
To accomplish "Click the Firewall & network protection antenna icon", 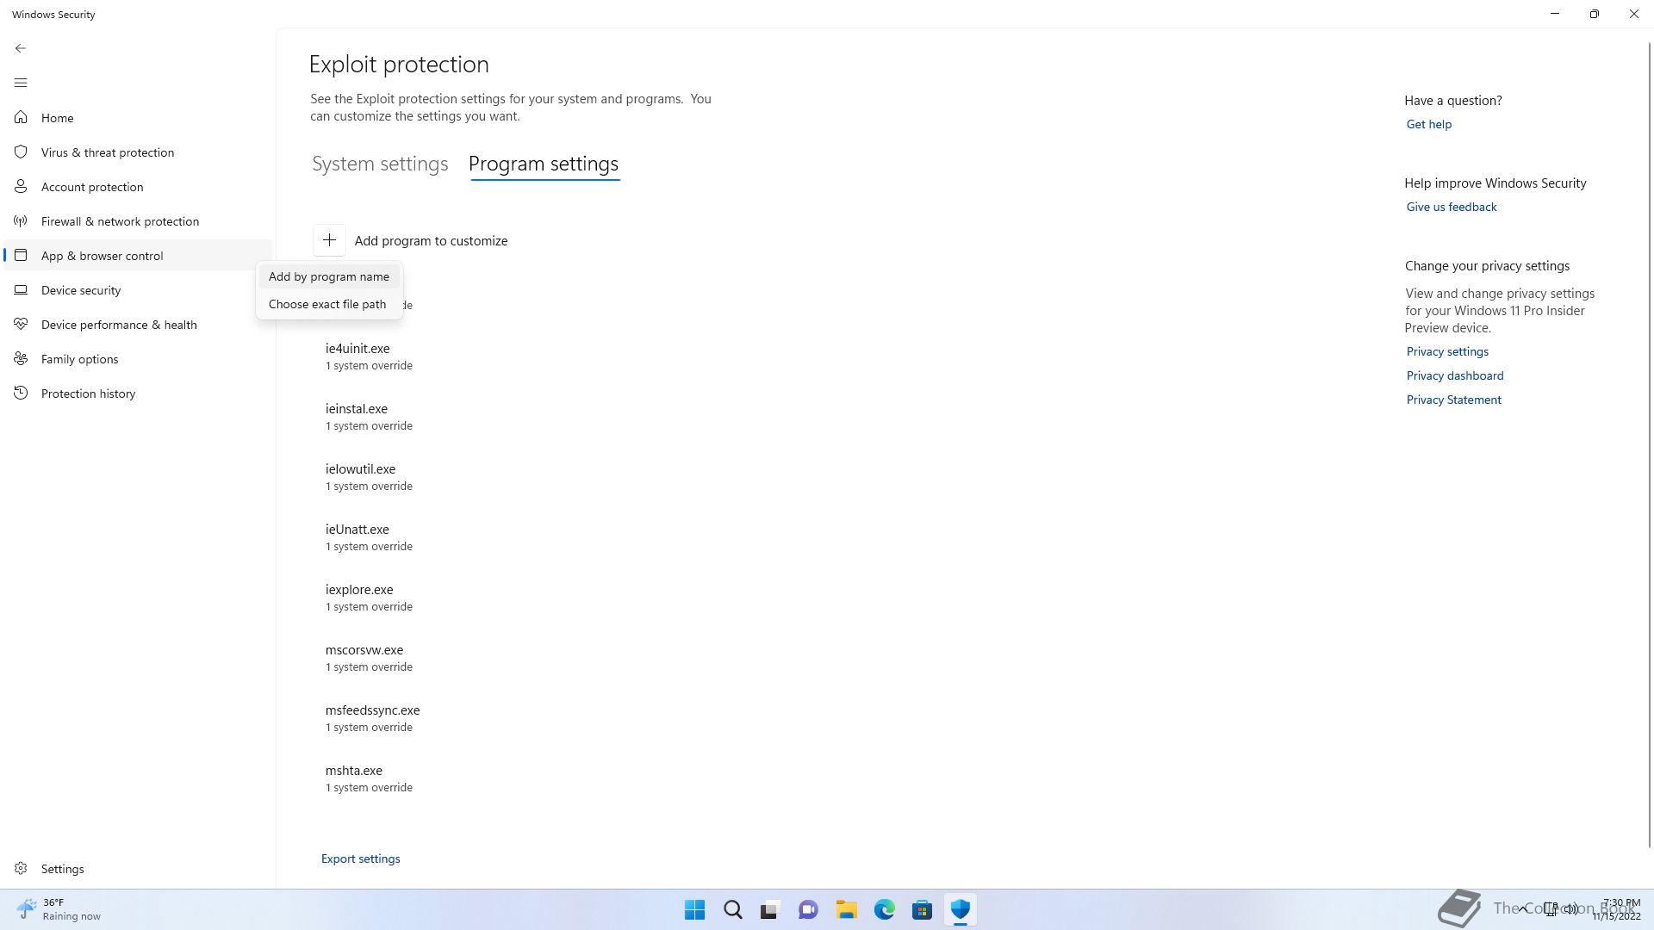I will pos(21,220).
